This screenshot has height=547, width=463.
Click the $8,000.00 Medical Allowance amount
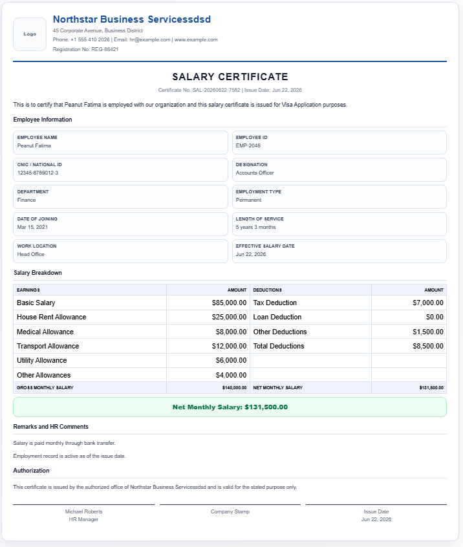[x=231, y=332]
